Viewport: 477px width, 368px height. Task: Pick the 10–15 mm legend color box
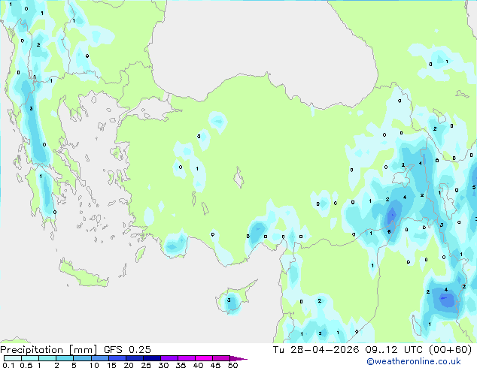(x=99, y=358)
